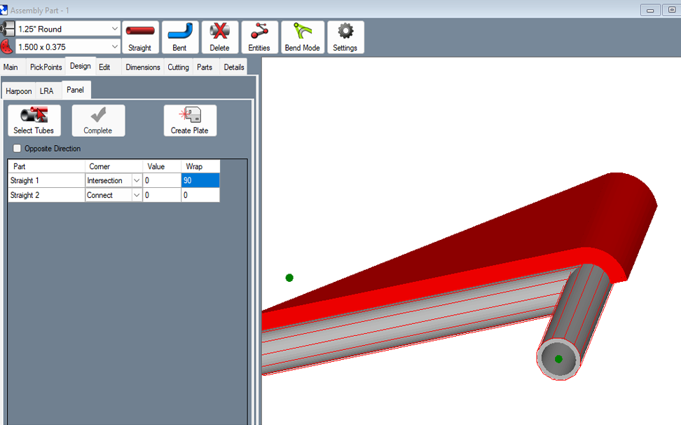Select the Bent tube tool

[x=180, y=37]
